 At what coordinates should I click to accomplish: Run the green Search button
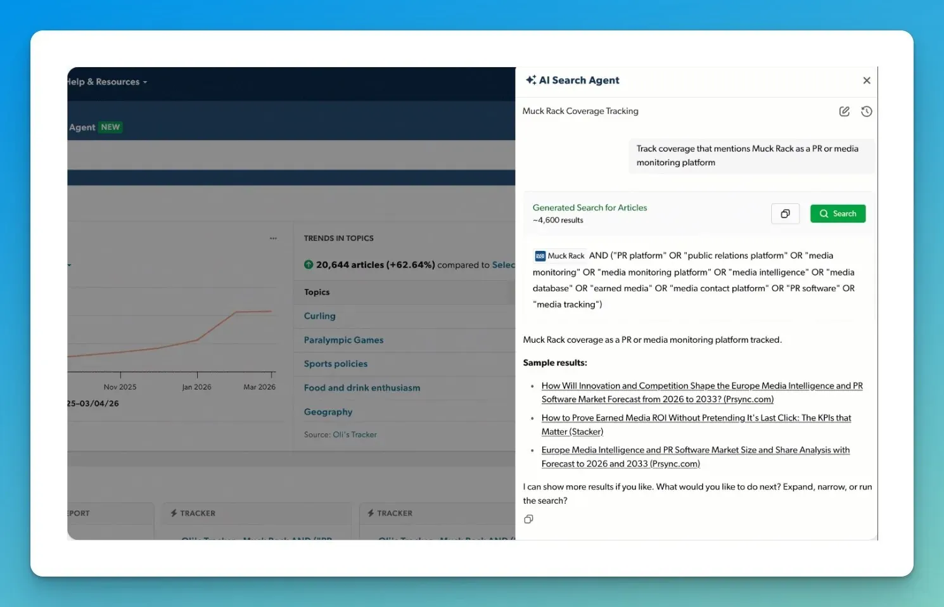point(838,214)
